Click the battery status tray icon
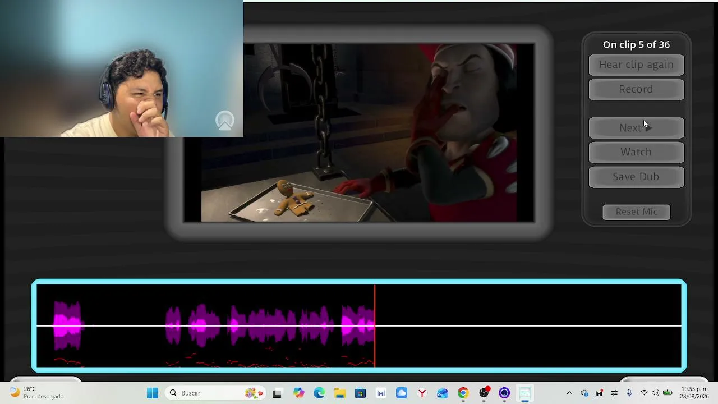Viewport: 718px width, 404px height. click(x=668, y=393)
